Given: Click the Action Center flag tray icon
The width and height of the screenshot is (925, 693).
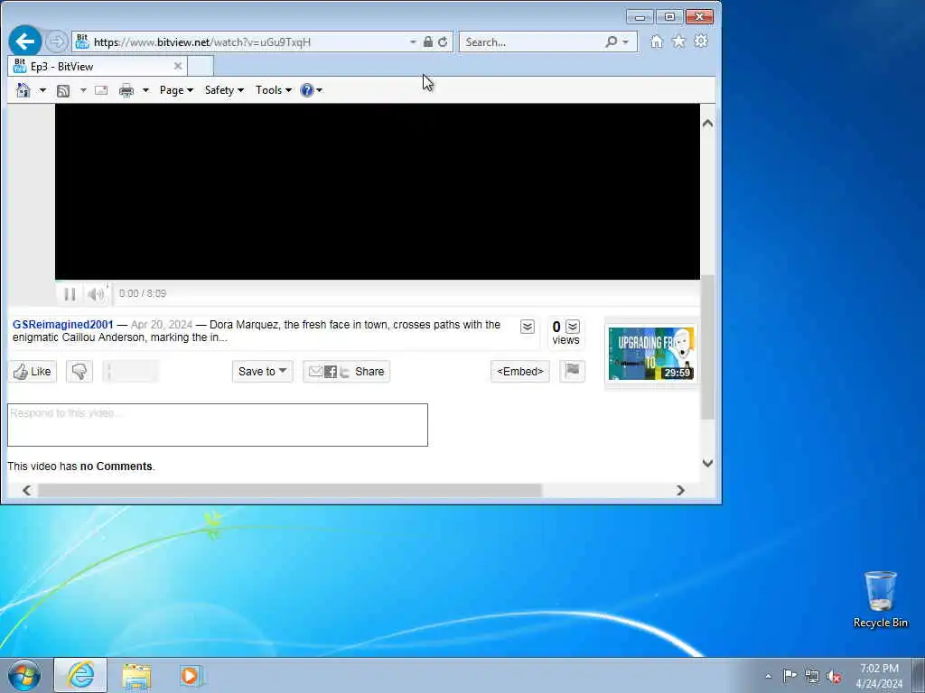Looking at the screenshot, I should coord(790,675).
